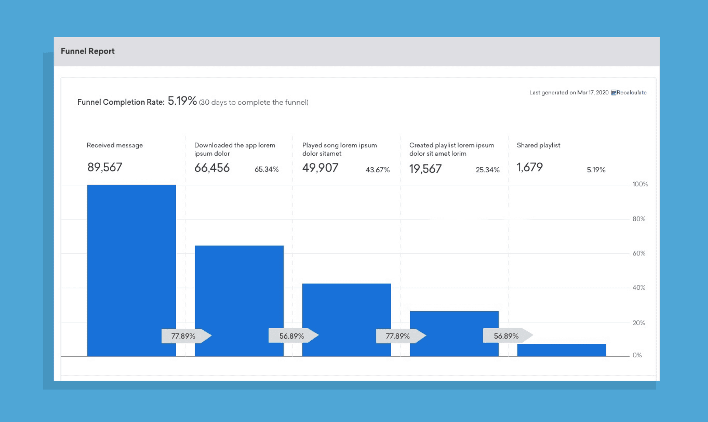Click the Funnel Completion Rate 5.19% value
The height and width of the screenshot is (422, 708).
coord(182,100)
